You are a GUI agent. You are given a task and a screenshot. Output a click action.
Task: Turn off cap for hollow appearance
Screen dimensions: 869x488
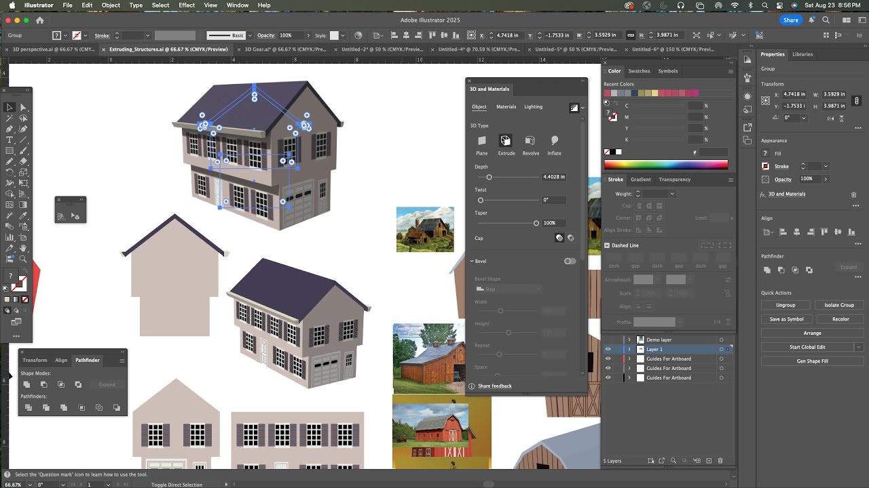click(571, 238)
